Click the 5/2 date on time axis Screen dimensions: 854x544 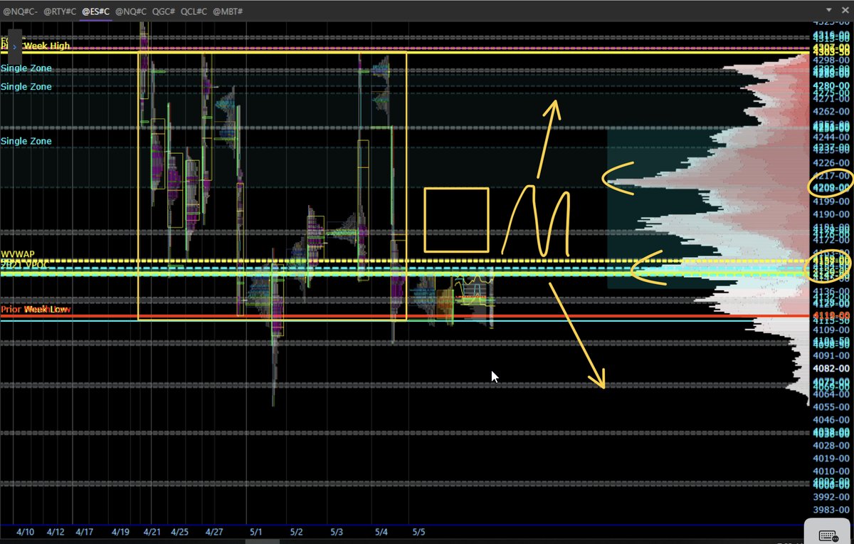click(x=296, y=532)
